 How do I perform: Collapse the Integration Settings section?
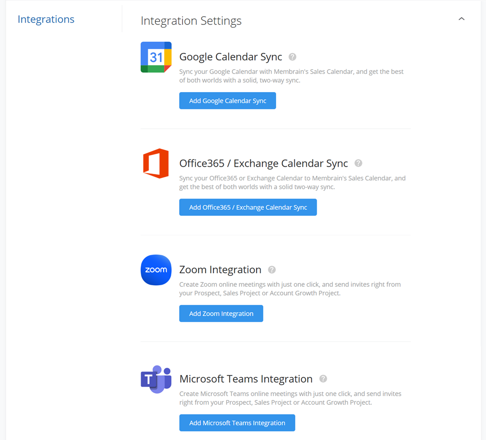point(461,19)
